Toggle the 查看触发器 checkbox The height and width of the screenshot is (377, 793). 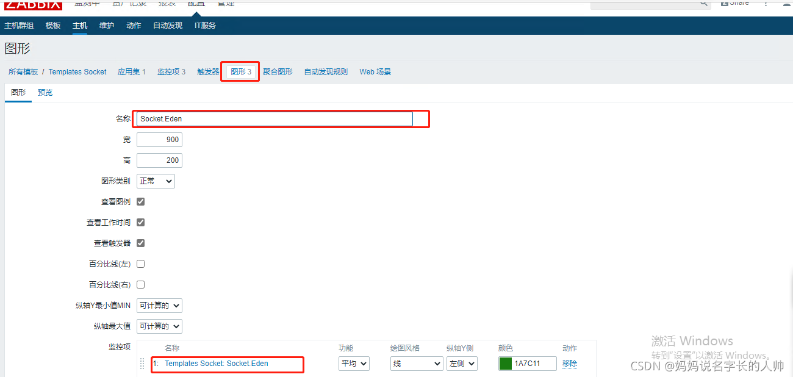(141, 243)
